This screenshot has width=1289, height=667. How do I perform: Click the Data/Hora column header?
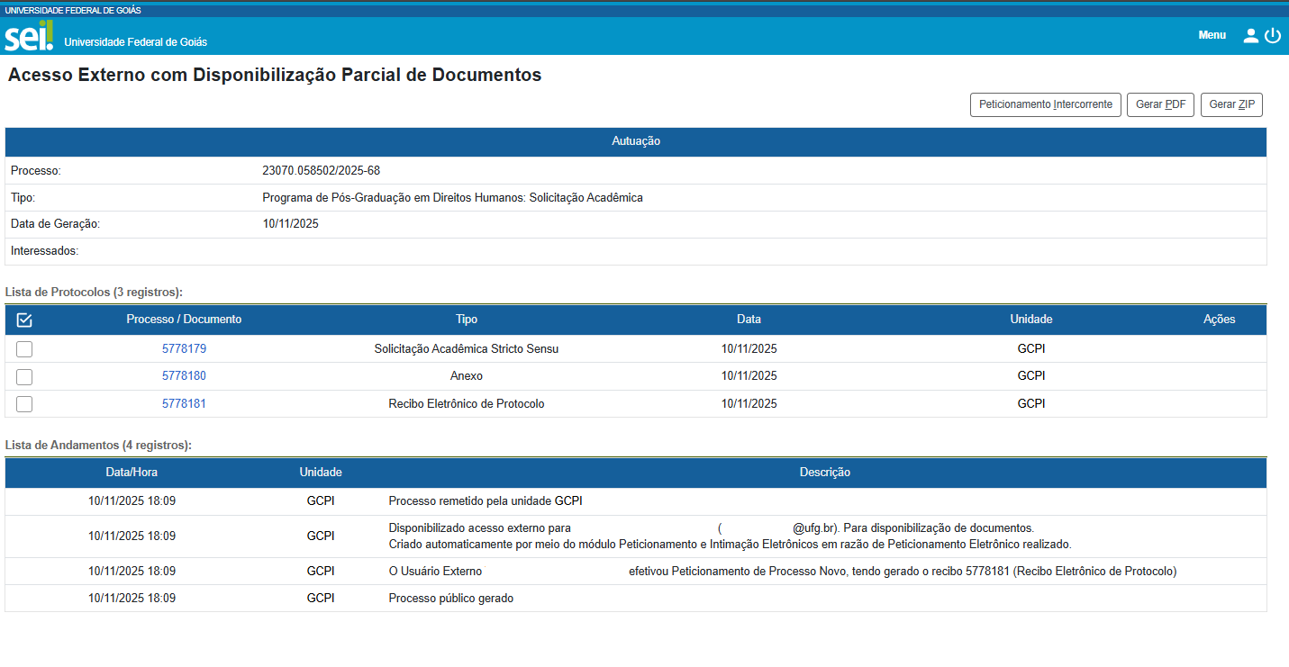tap(132, 473)
